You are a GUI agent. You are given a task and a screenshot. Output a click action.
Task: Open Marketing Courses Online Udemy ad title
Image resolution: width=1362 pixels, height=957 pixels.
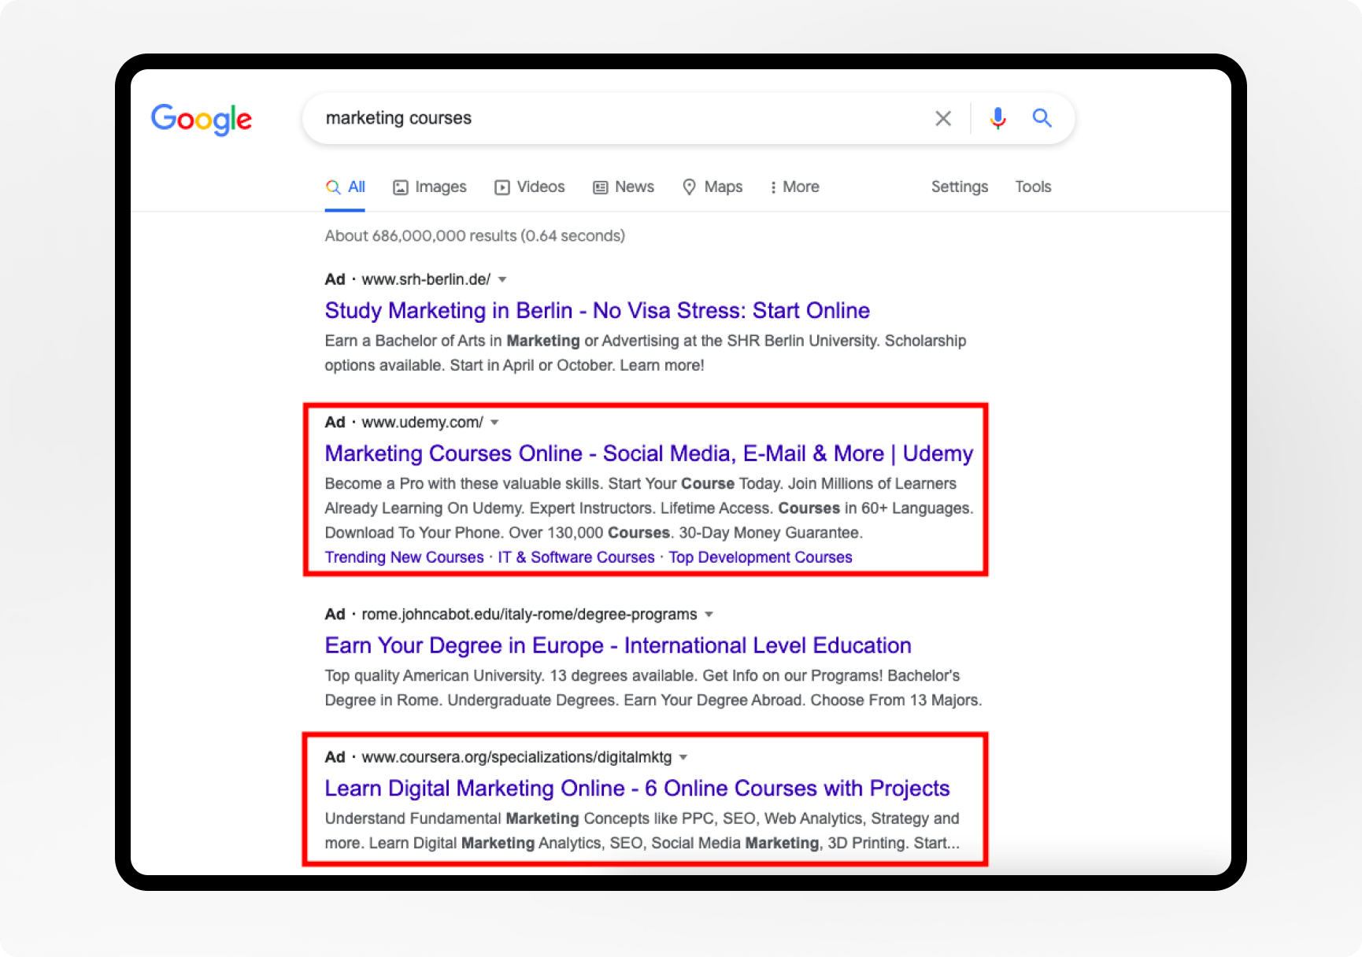click(649, 453)
